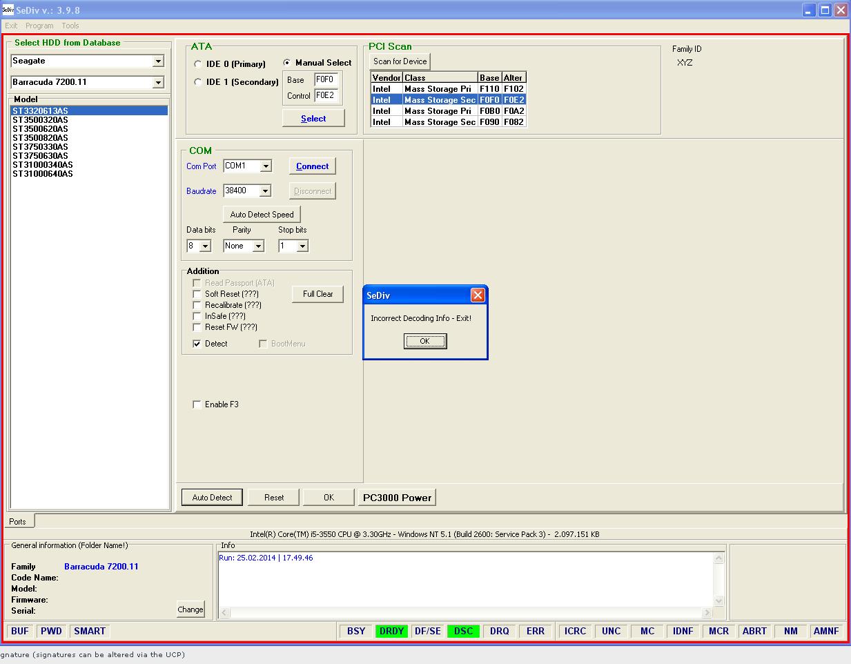Click the PC3000 Power button
The width and height of the screenshot is (851, 664).
397,498
